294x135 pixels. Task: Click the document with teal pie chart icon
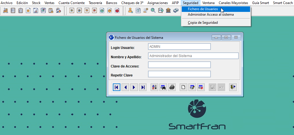click(43, 11)
